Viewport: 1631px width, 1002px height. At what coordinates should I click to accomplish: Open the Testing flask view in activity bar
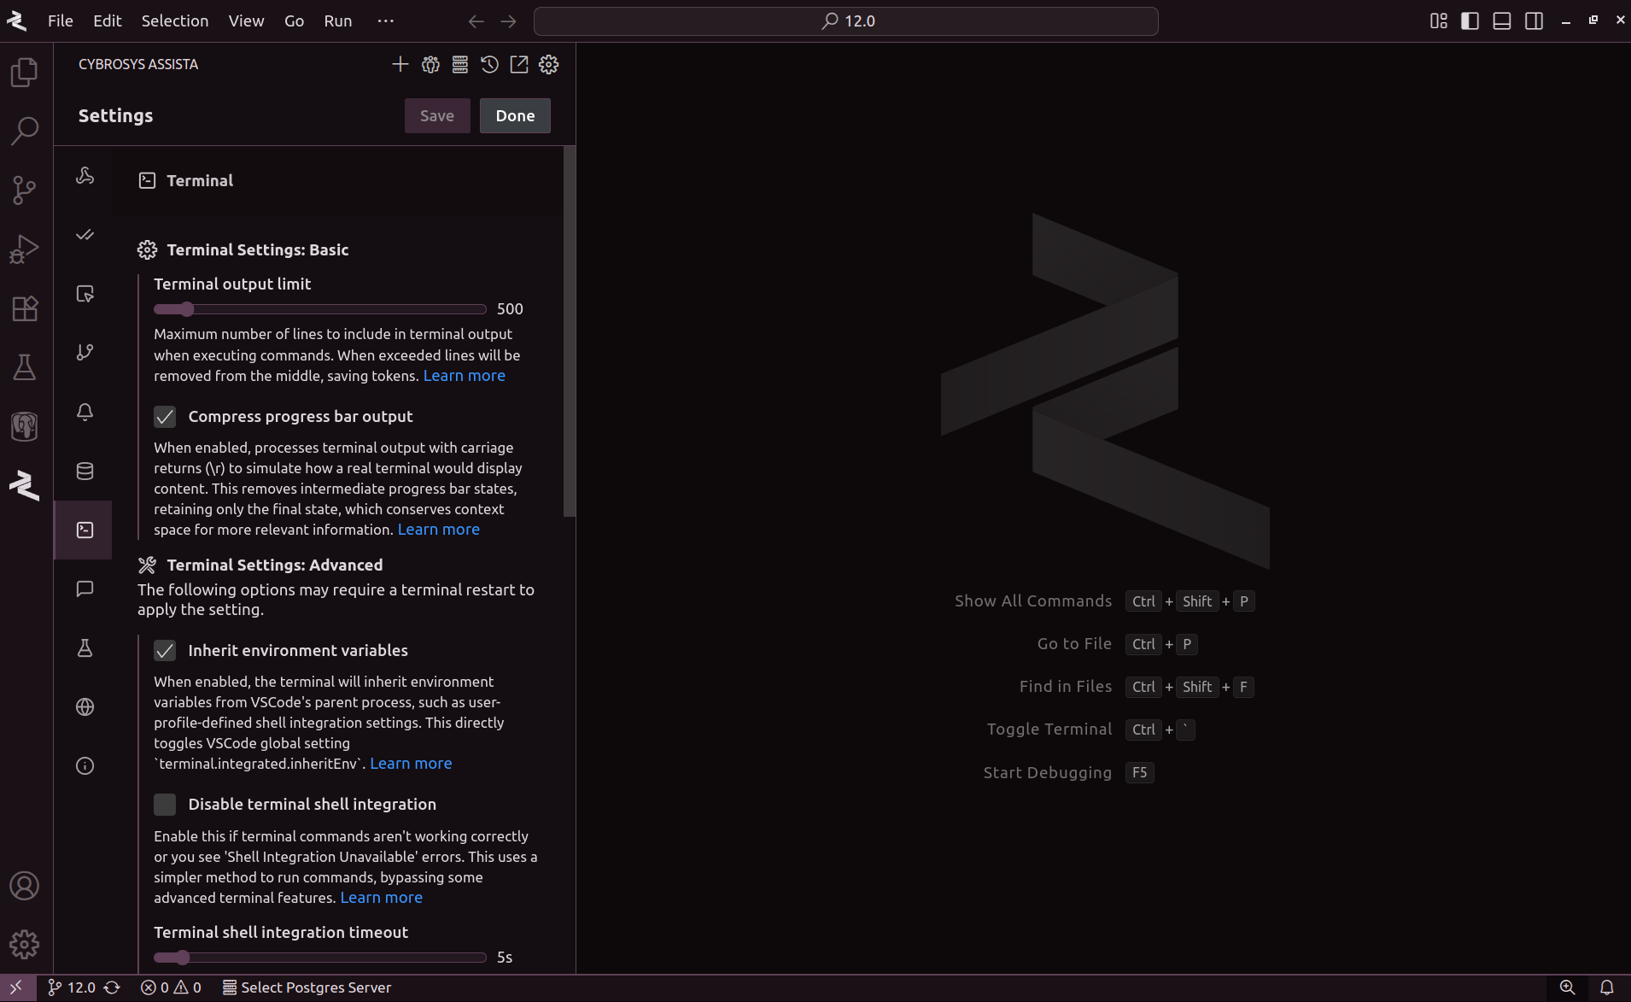click(x=25, y=366)
